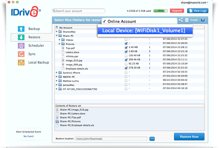Click the share icon in the header

(x=181, y=20)
